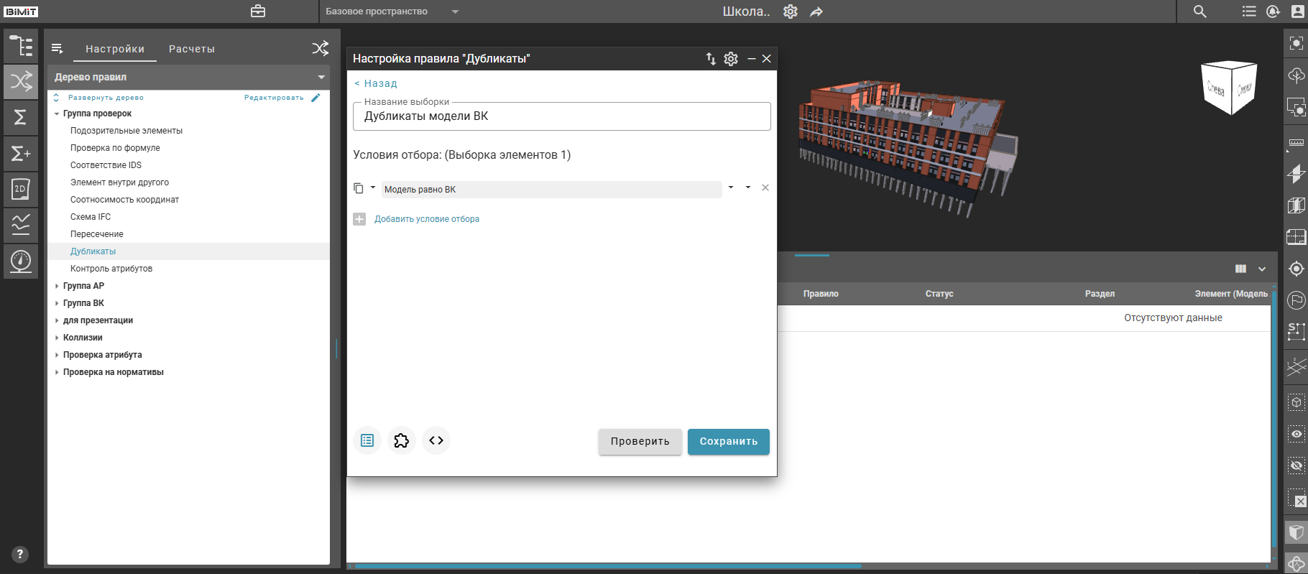Viewport: 1308px width, 574px height.
Task: Expand the 'Группа АР' tree node
Action: tap(57, 286)
